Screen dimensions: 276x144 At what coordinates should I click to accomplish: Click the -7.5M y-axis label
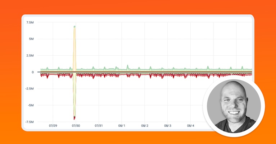[30, 122]
